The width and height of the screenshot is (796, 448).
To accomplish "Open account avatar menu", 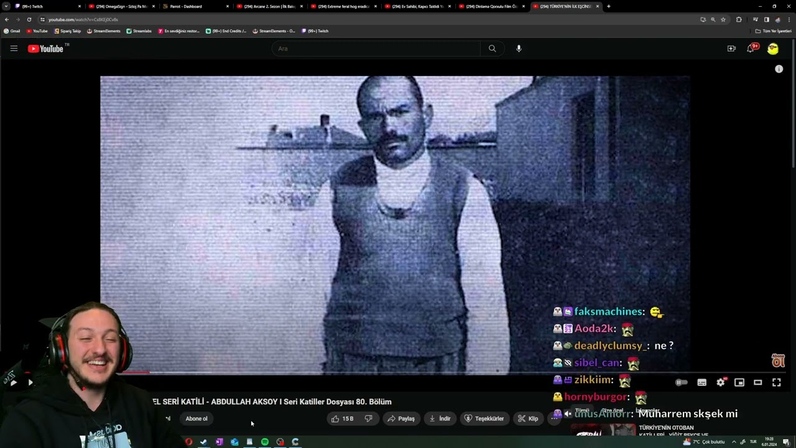I will (x=773, y=49).
